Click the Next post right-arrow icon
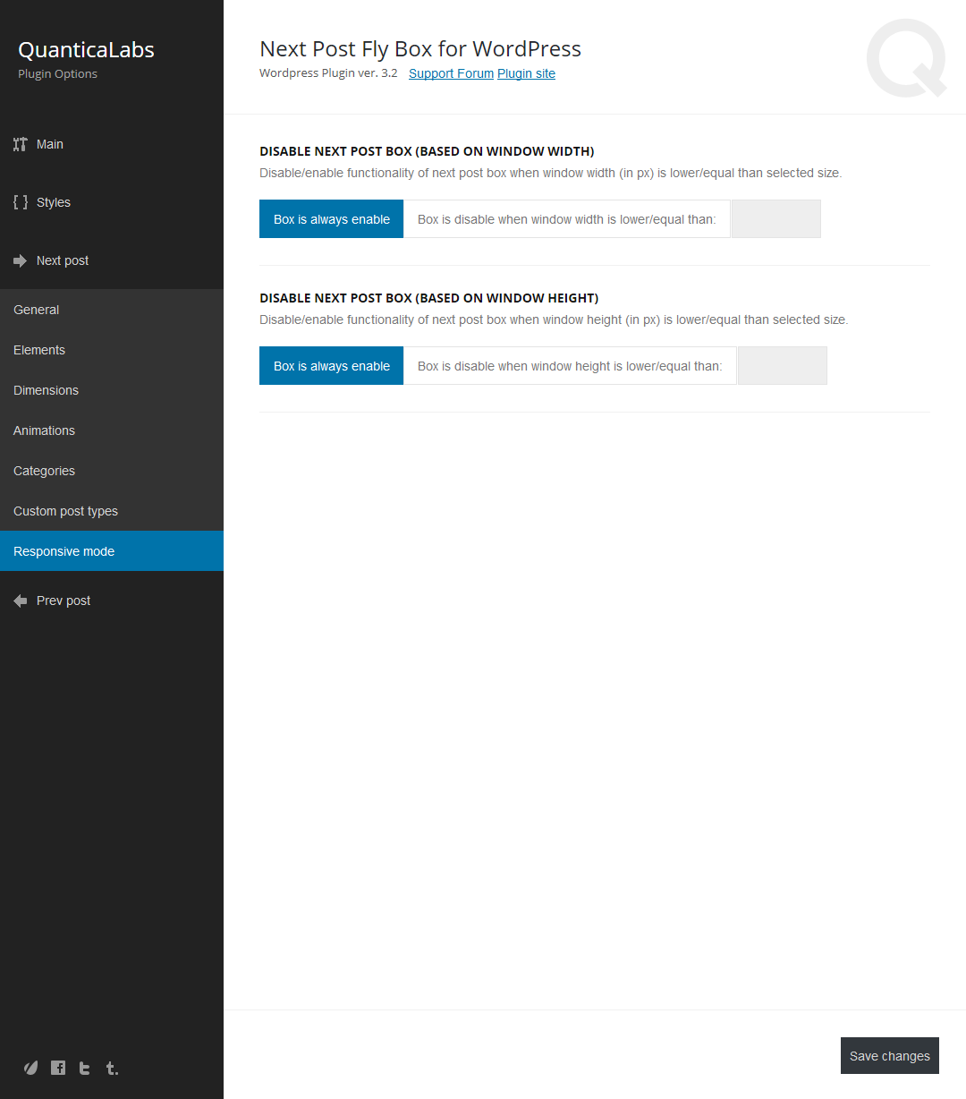The image size is (966, 1099). coord(21,260)
